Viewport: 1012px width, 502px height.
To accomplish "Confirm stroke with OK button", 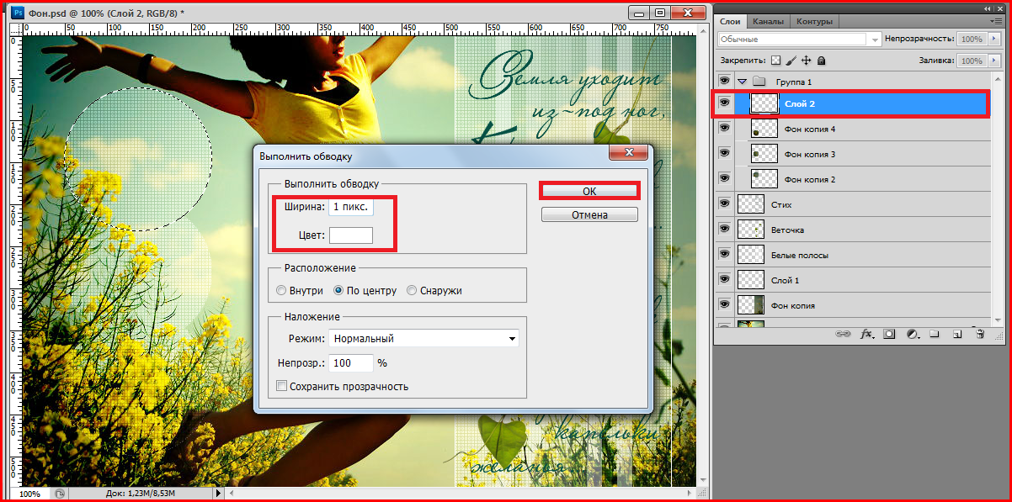I will click(589, 191).
